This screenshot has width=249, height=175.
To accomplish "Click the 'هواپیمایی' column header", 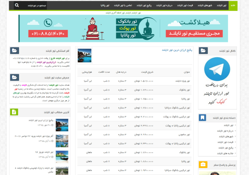I will click(87, 72).
